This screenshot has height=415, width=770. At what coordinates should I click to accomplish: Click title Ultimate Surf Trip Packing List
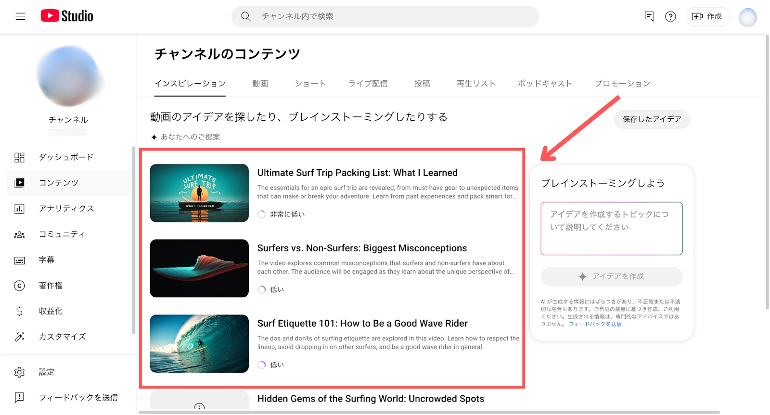pyautogui.click(x=358, y=173)
